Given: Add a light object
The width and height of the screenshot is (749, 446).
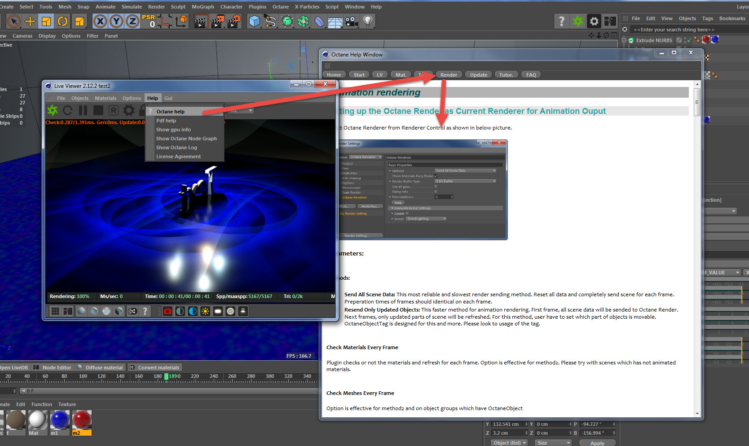Looking at the screenshot, I should pos(368,21).
